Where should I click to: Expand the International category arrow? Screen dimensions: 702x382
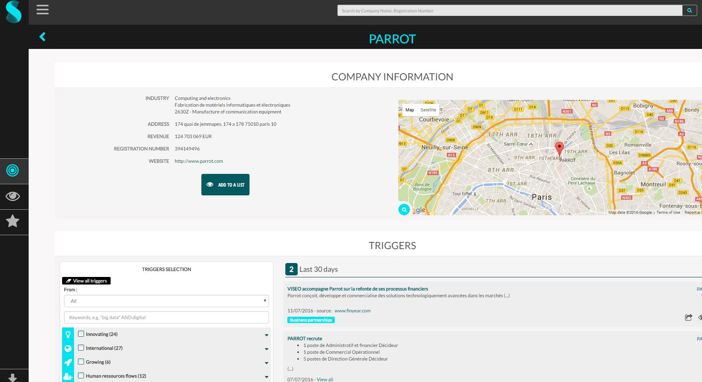pyautogui.click(x=266, y=349)
